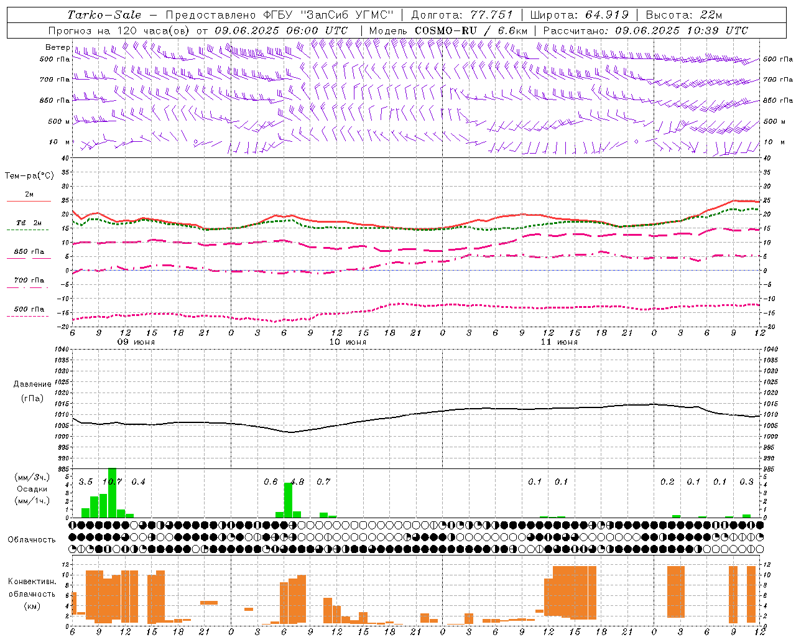
Task: Click the '0.2' precipitation value
Action: (x=667, y=482)
